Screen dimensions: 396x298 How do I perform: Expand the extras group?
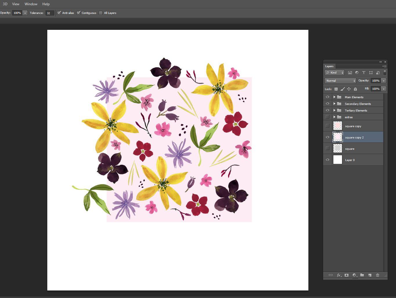tap(334, 117)
